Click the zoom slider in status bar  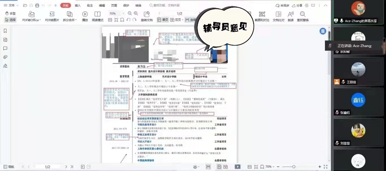pos(293,167)
